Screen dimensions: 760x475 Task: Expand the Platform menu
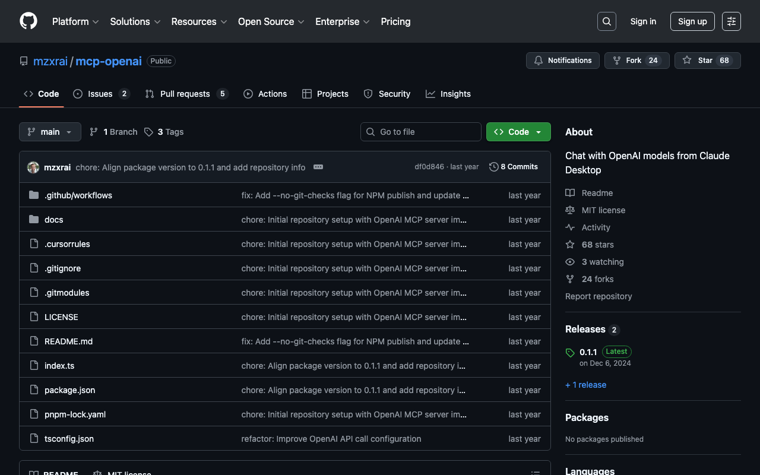(75, 21)
